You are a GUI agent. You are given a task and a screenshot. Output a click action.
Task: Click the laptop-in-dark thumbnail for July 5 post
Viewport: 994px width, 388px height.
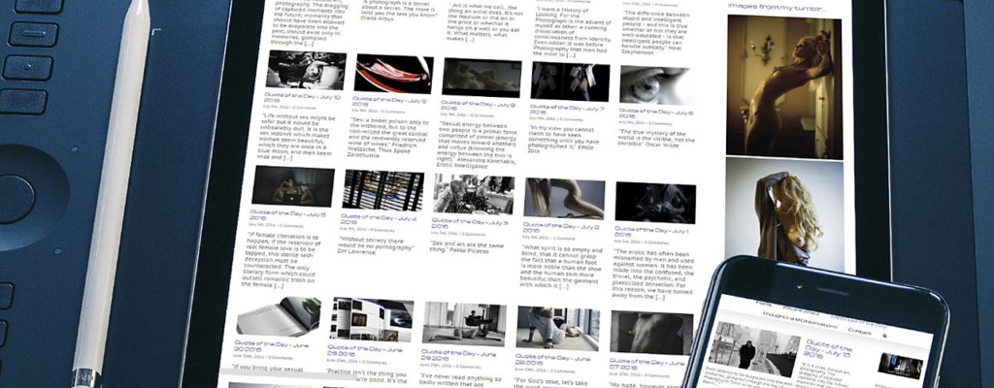click(x=292, y=186)
